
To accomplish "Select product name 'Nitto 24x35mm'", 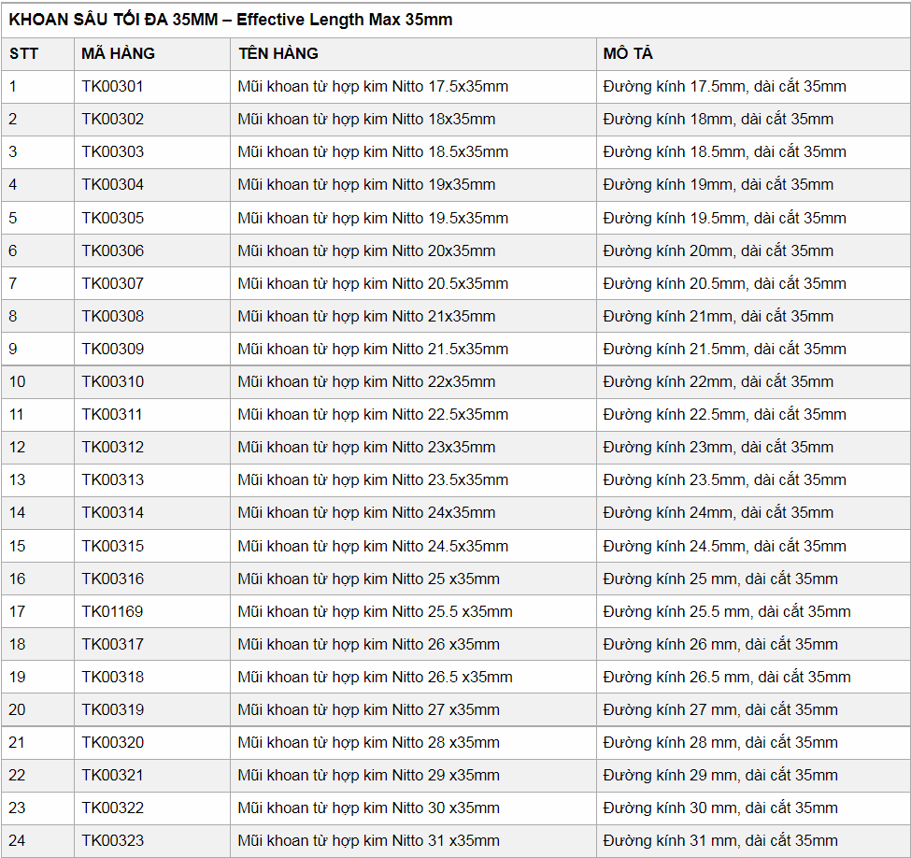I will coord(366,512).
